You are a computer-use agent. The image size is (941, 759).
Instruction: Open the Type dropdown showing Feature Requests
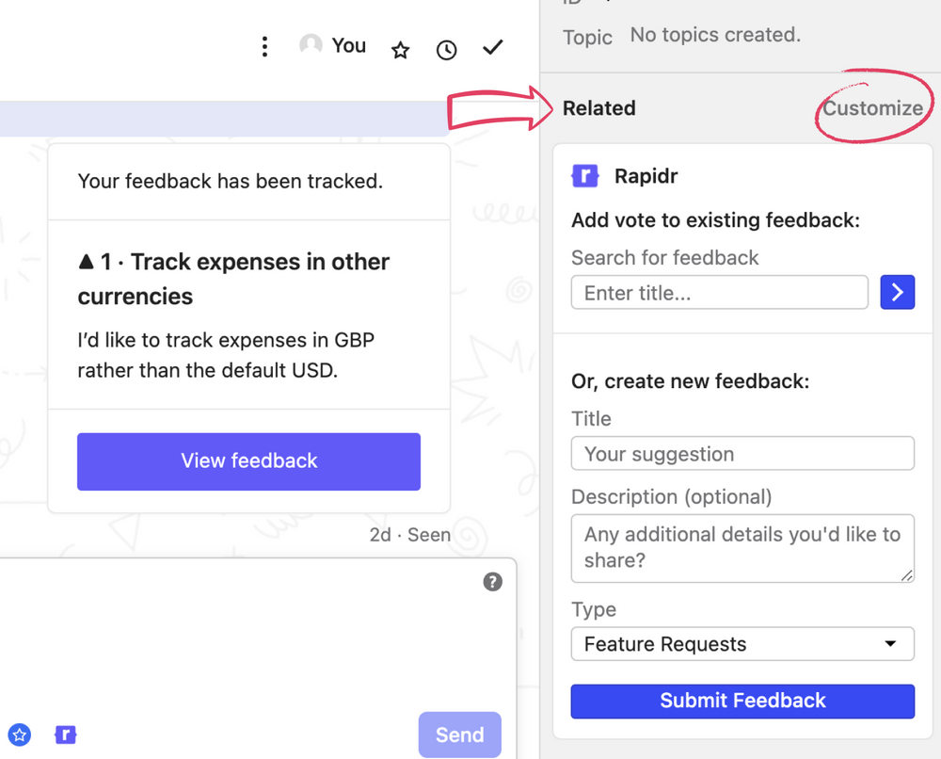742,644
